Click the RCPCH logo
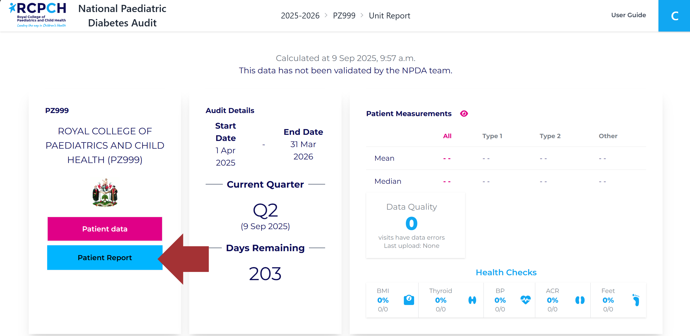 click(37, 15)
